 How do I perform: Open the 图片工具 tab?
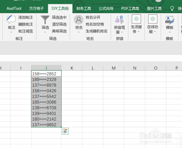pos(154,8)
